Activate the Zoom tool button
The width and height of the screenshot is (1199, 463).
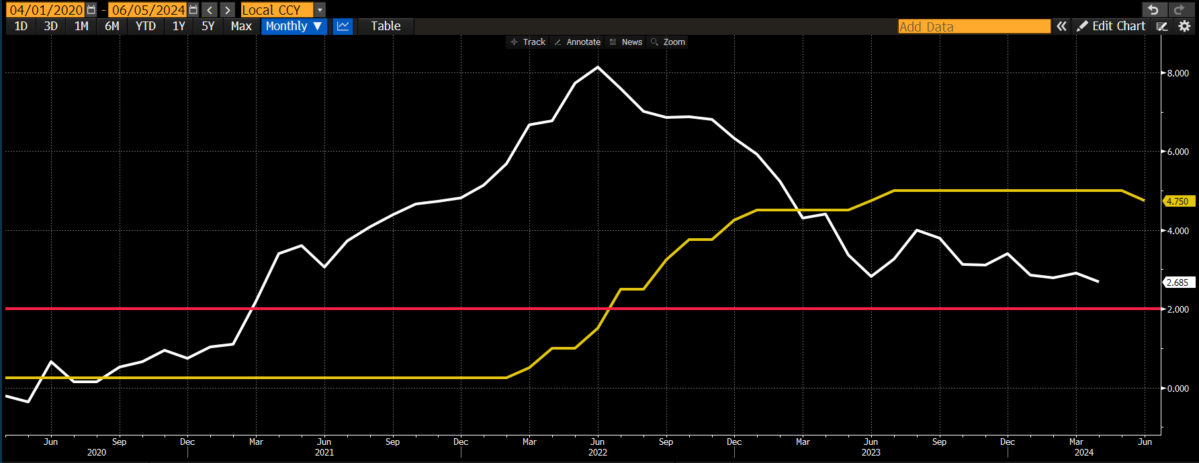click(668, 42)
